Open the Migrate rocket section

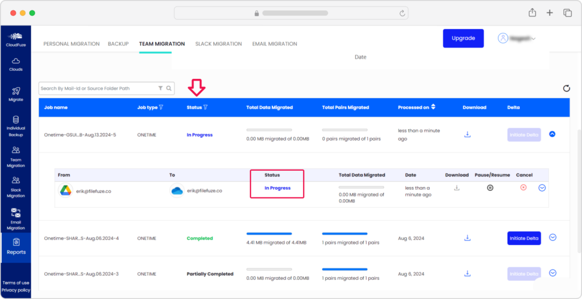pos(15,95)
